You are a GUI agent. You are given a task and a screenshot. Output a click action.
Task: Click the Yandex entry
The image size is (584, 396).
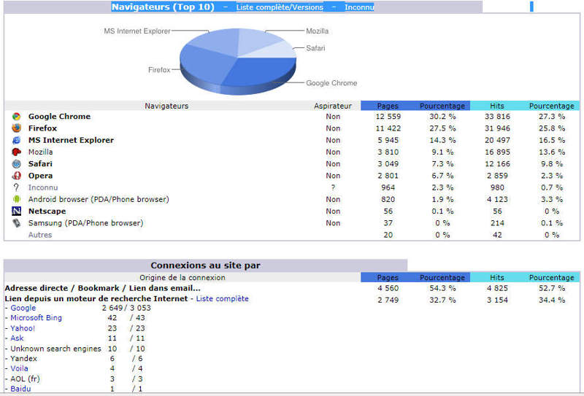pos(23,359)
